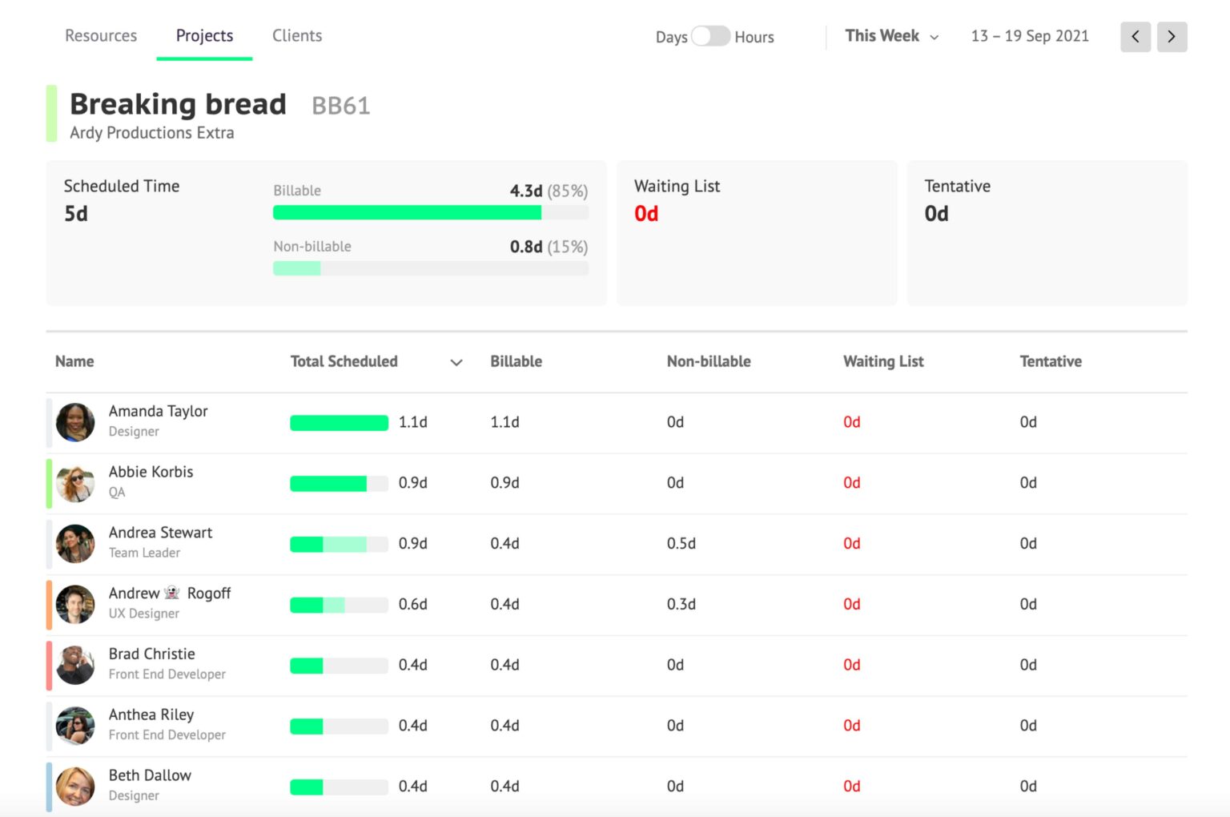The image size is (1230, 817).
Task: Go to the previous week with the left arrow
Action: (1135, 36)
